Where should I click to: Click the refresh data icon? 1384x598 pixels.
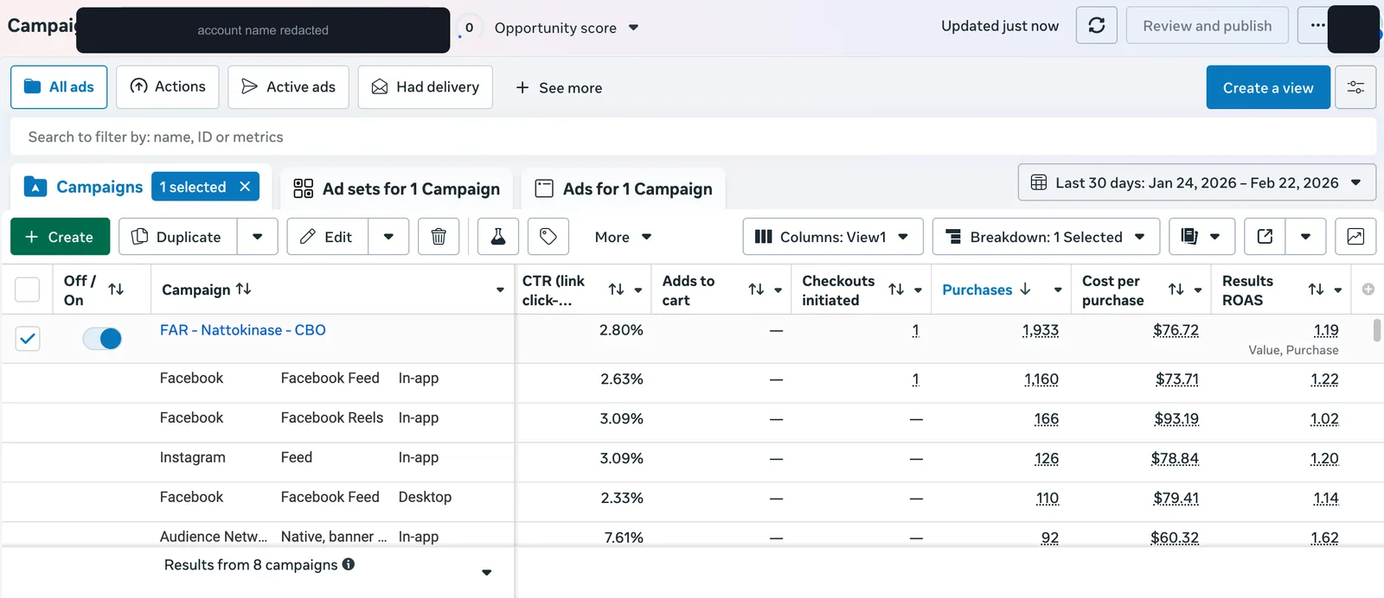pos(1096,26)
